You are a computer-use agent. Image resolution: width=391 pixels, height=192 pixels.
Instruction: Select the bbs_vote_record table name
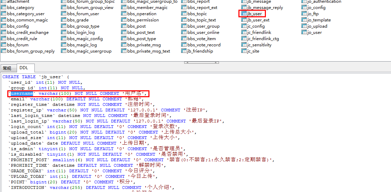pos(204,45)
